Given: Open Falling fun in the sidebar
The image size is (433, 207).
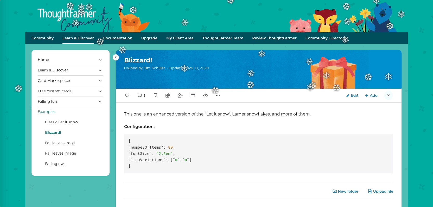Looking at the screenshot, I should (x=47, y=101).
